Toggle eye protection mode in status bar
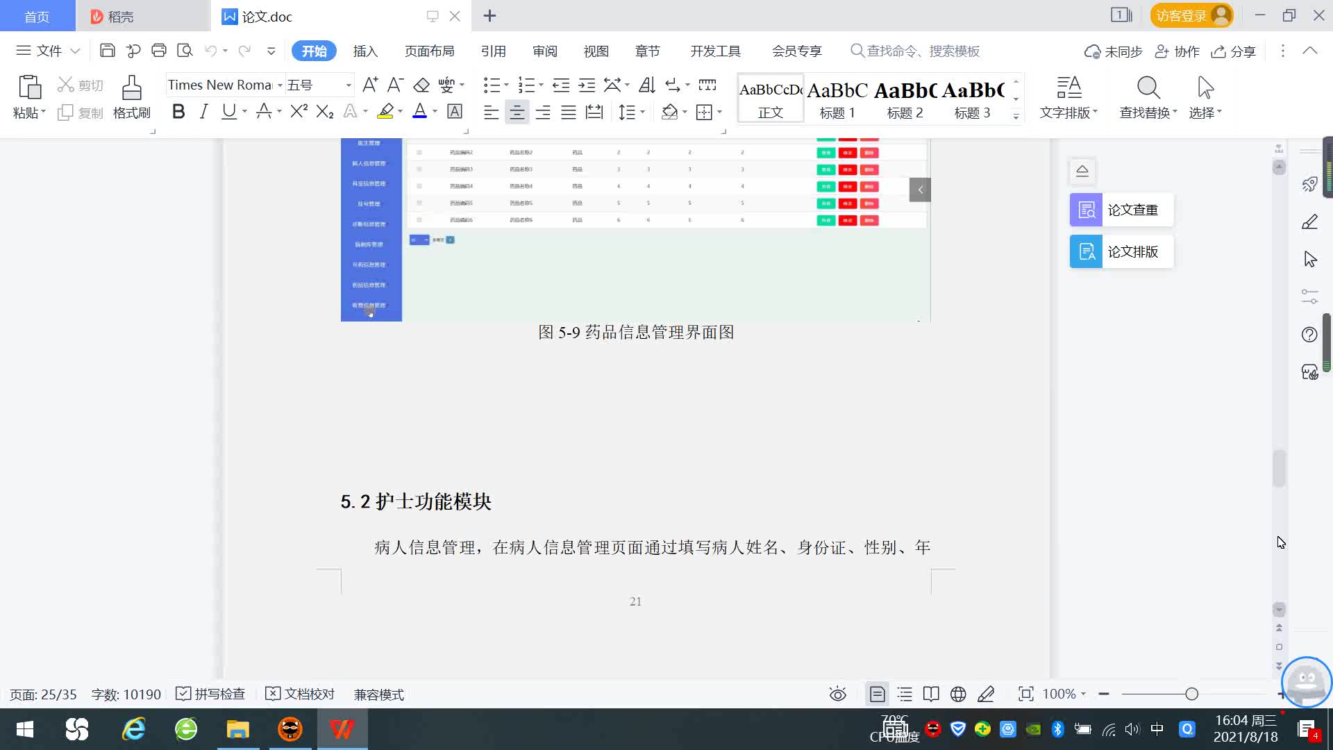The image size is (1333, 750). (x=837, y=694)
